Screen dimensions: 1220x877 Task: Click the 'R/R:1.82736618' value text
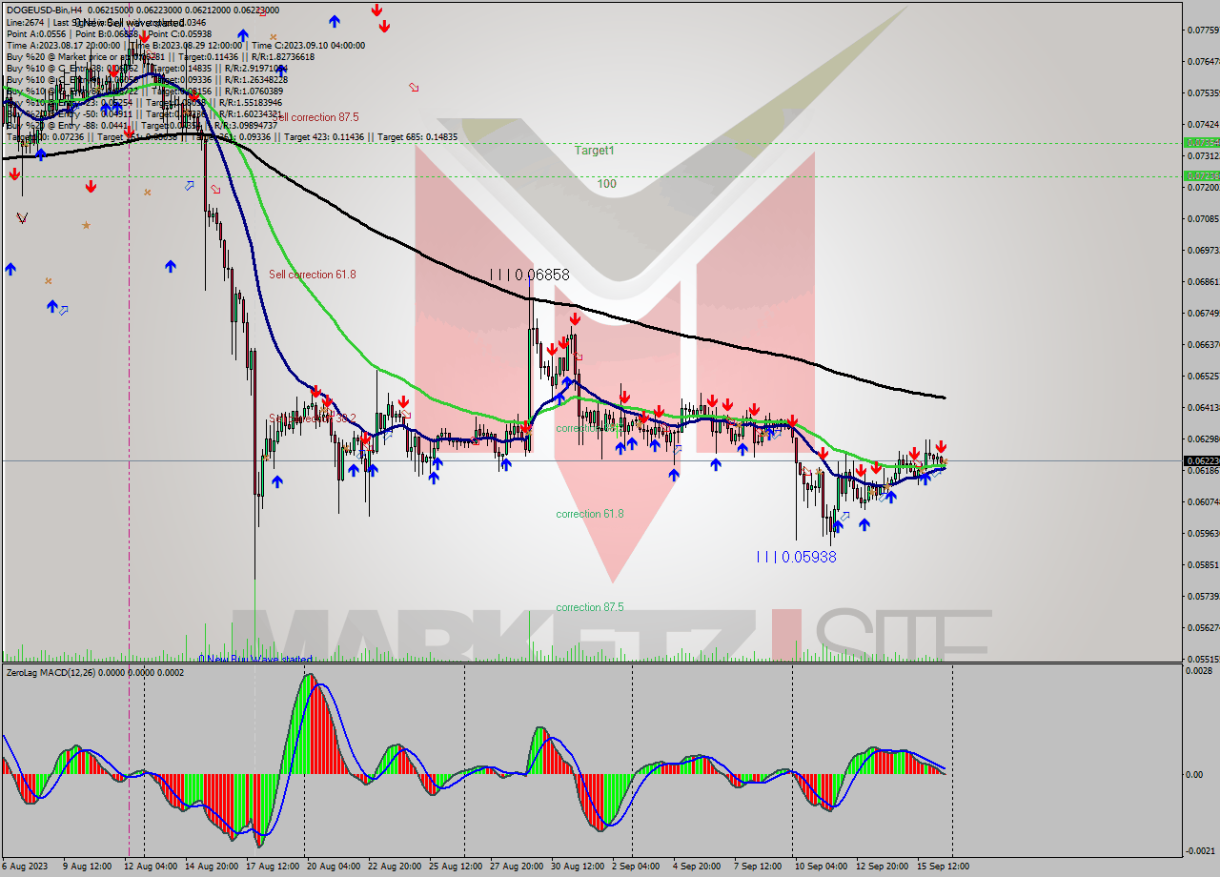[283, 56]
